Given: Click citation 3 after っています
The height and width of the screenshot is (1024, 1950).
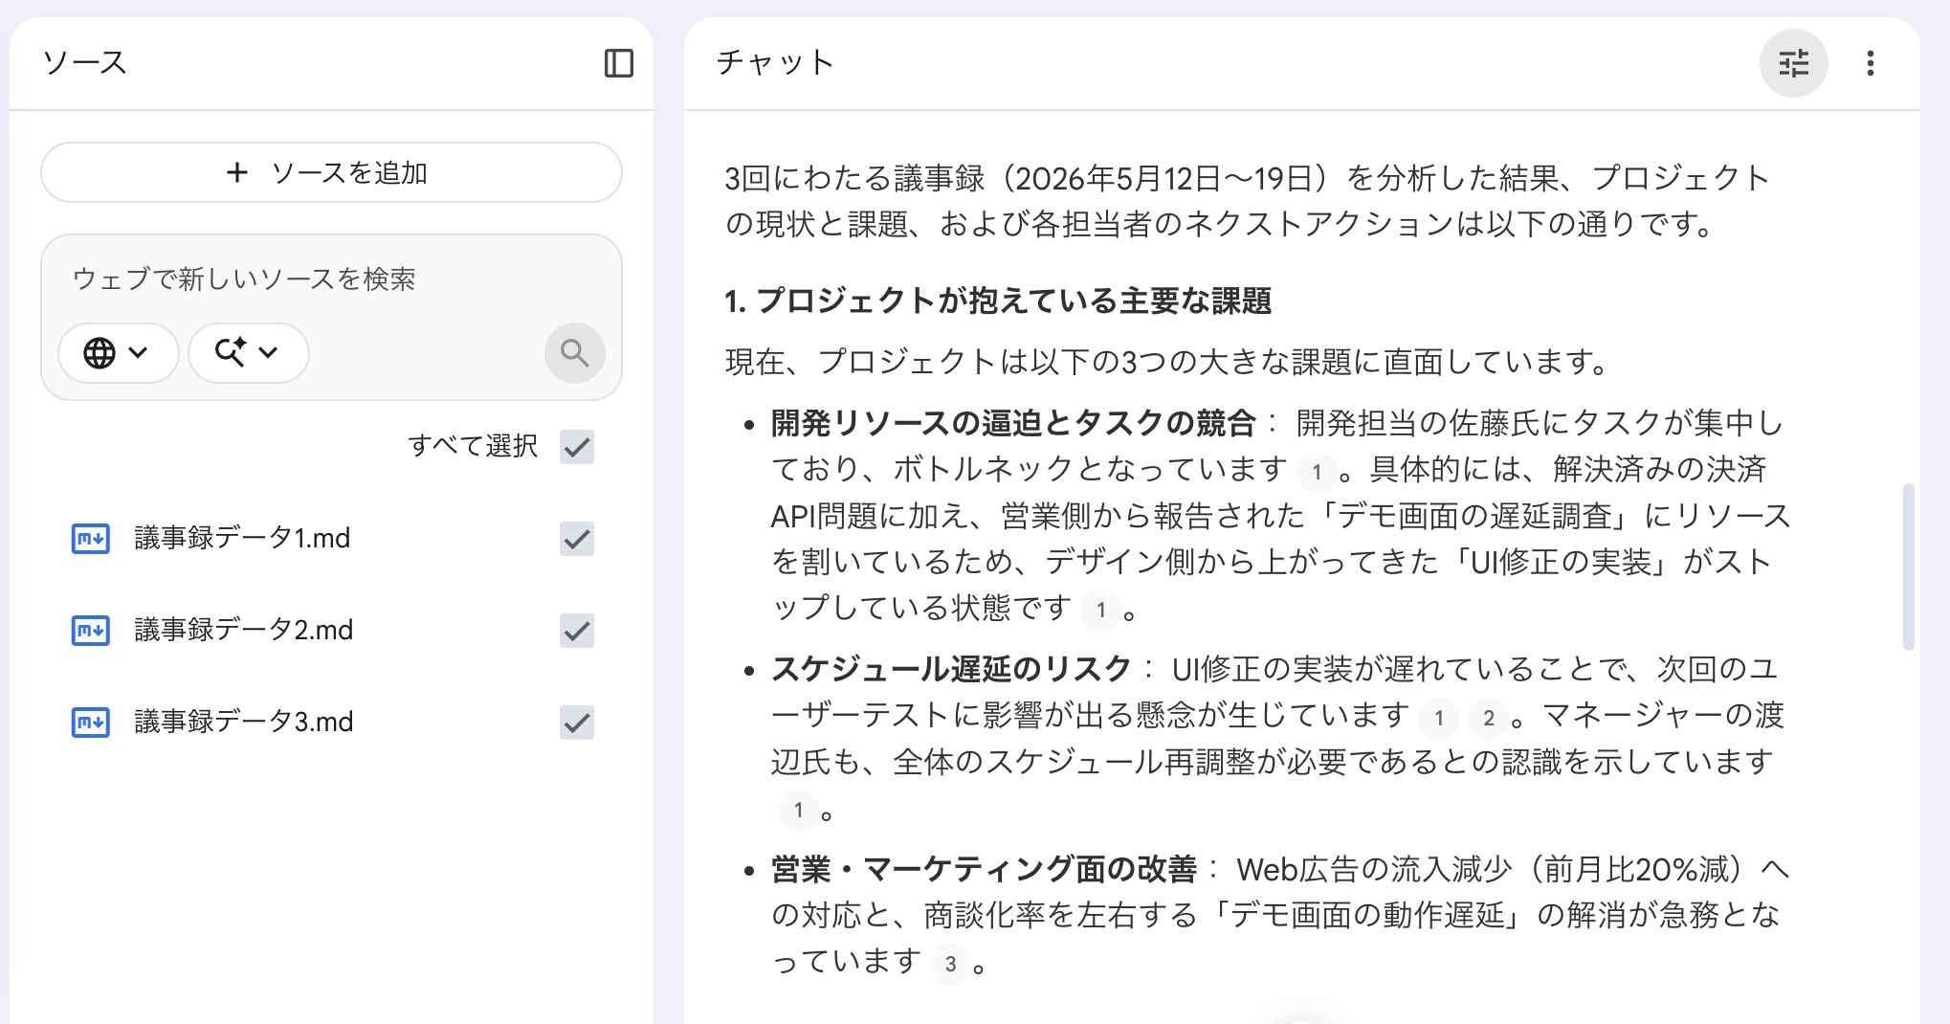Looking at the screenshot, I should click(950, 964).
